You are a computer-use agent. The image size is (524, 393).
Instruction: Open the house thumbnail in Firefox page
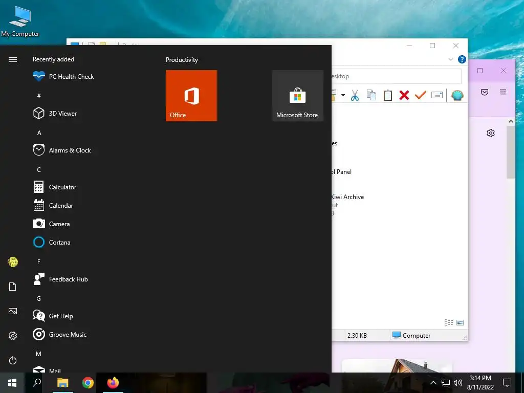(397, 365)
